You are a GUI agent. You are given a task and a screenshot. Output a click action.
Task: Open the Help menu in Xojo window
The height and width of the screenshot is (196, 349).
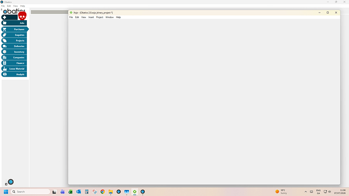click(x=118, y=17)
